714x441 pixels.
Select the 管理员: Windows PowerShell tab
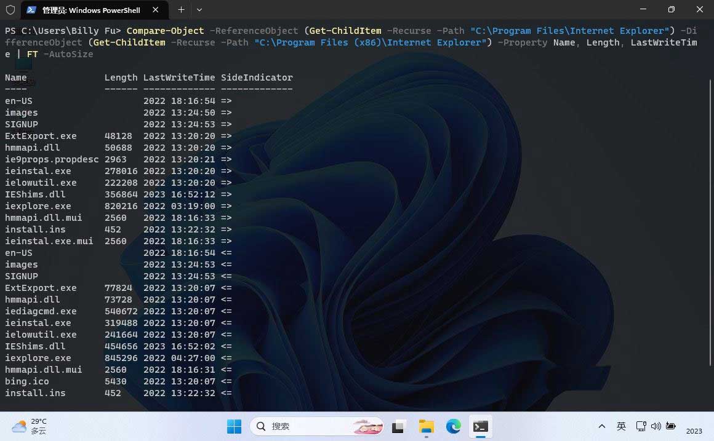click(92, 10)
